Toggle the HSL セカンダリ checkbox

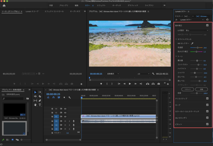click(x=207, y=117)
